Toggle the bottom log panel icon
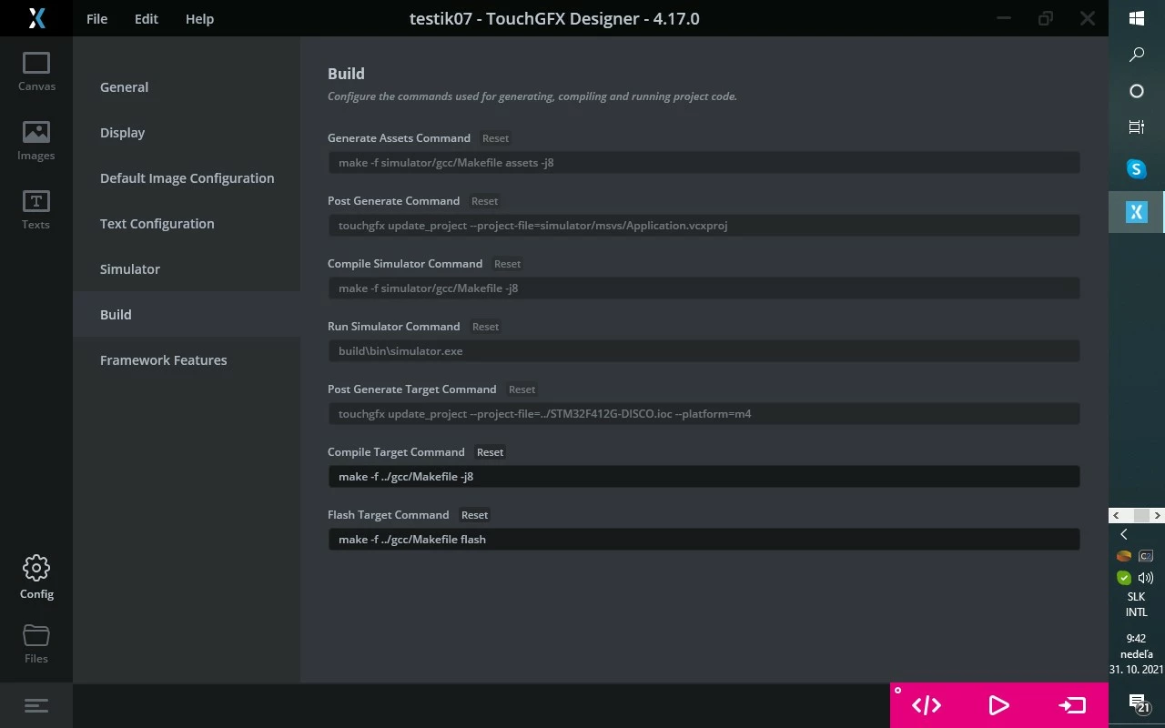 [36, 705]
